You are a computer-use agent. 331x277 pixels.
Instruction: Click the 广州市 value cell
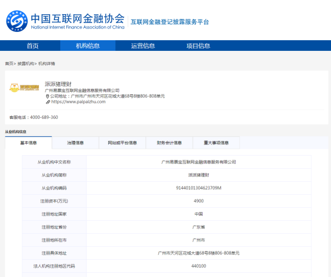tap(199, 240)
